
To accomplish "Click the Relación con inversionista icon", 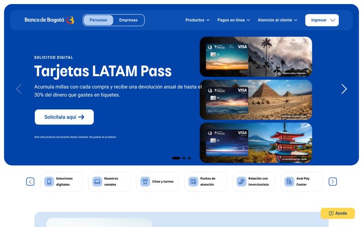I will pos(241,182).
